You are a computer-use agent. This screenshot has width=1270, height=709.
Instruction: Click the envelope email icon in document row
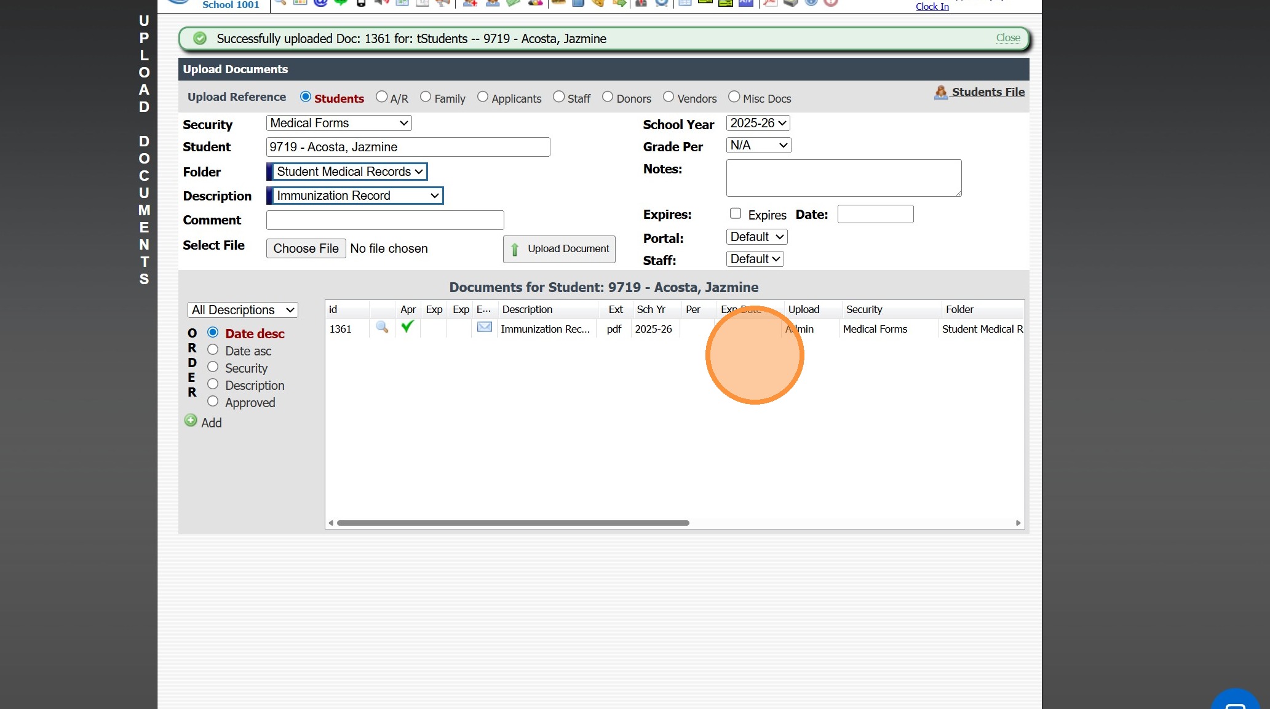click(485, 327)
